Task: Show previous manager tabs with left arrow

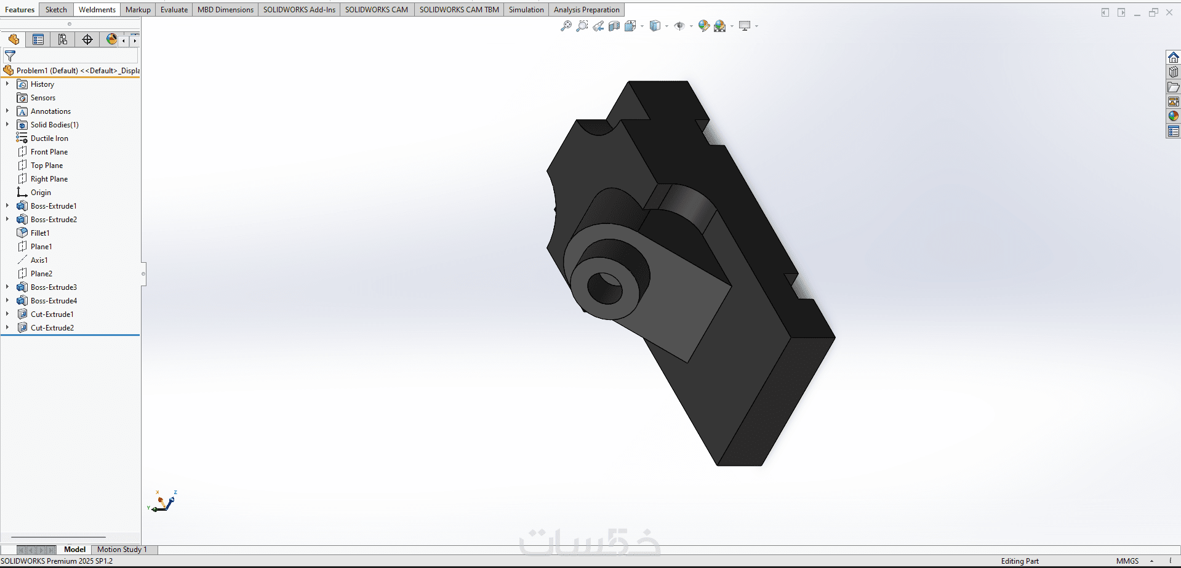Action: pos(124,41)
